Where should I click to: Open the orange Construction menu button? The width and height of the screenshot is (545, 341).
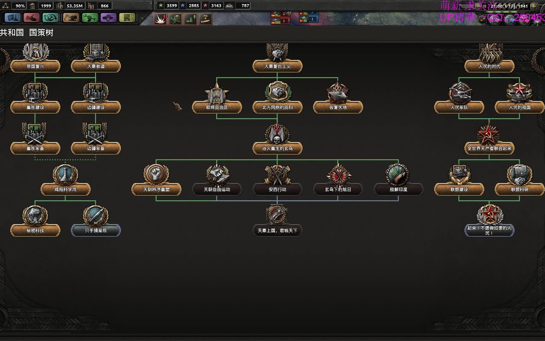coord(71,18)
